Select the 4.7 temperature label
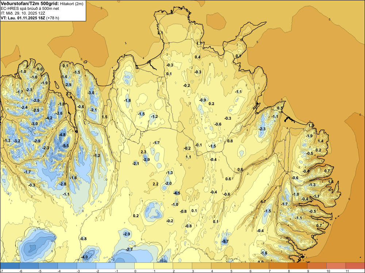 (263, 201)
